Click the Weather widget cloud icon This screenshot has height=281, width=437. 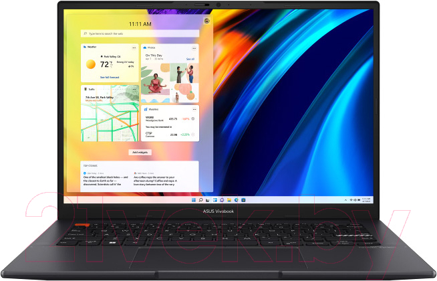point(85,47)
